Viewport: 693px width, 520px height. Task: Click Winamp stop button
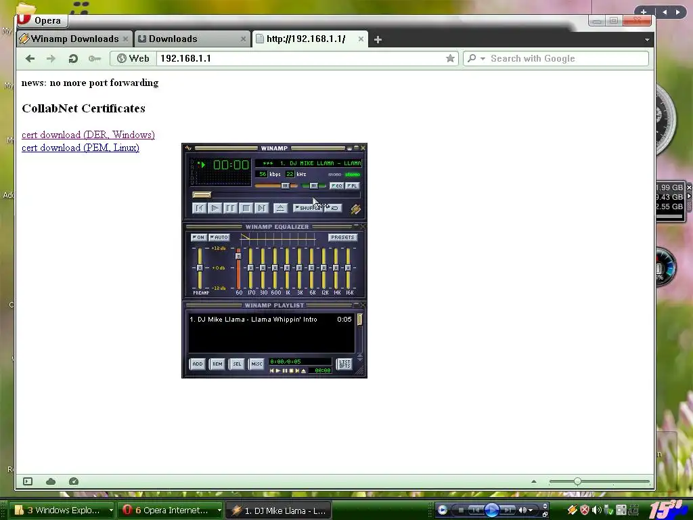(x=246, y=208)
